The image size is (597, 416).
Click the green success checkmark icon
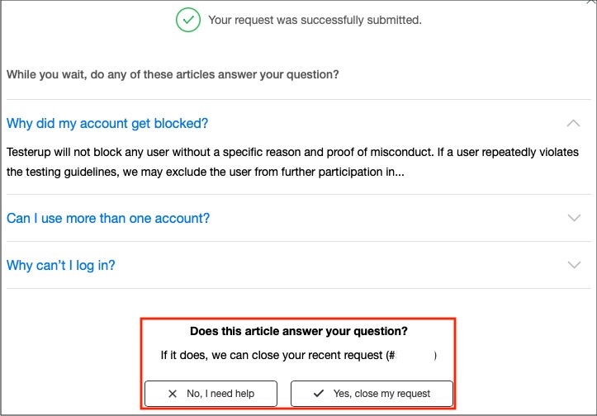click(x=188, y=20)
